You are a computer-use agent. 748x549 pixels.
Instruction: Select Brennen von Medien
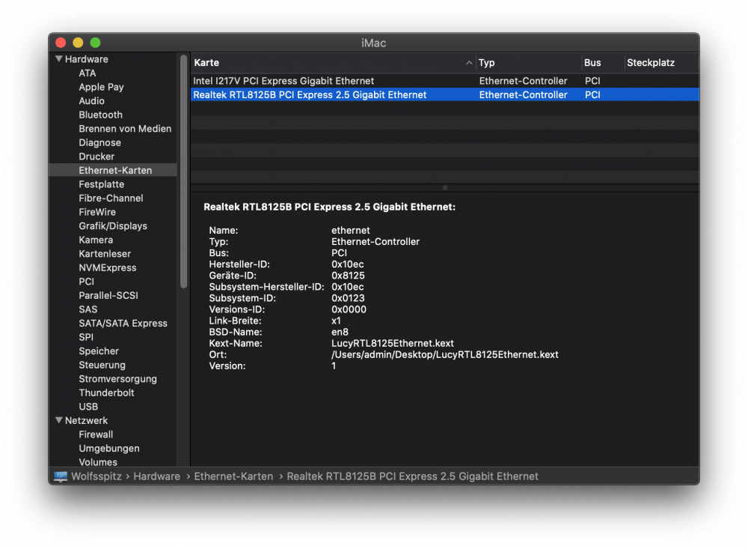point(125,129)
